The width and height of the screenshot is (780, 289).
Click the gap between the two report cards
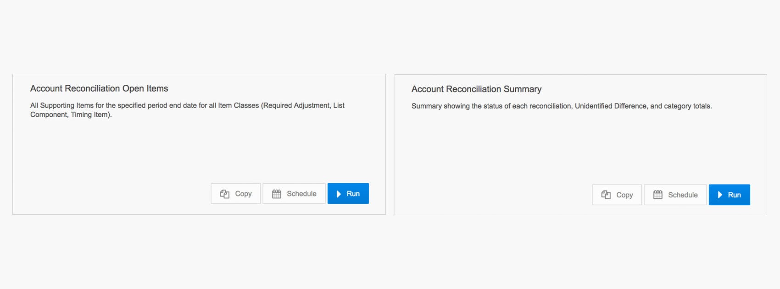pyautogui.click(x=390, y=144)
